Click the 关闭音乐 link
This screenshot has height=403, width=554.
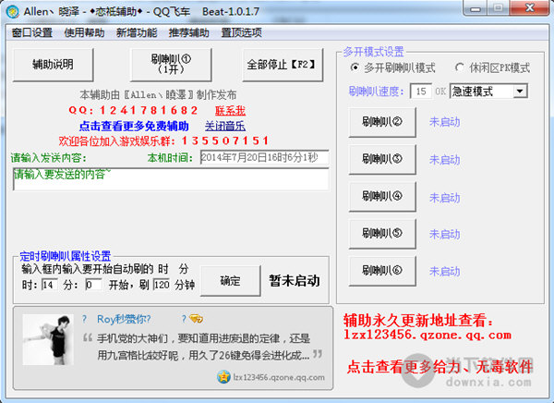pos(225,127)
